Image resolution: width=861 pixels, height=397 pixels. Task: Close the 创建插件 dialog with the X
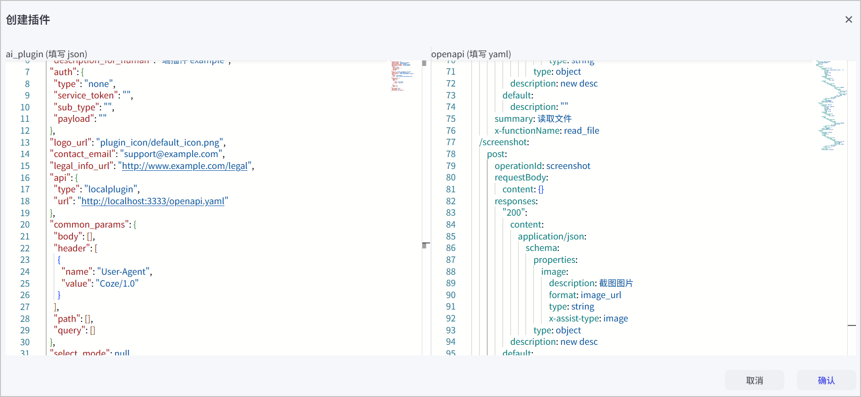(849, 20)
